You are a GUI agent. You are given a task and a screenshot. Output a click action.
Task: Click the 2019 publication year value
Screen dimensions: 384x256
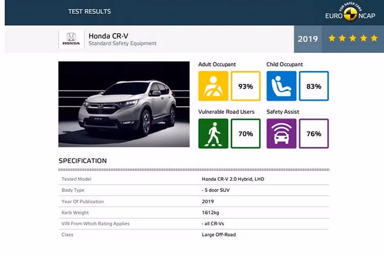(208, 202)
